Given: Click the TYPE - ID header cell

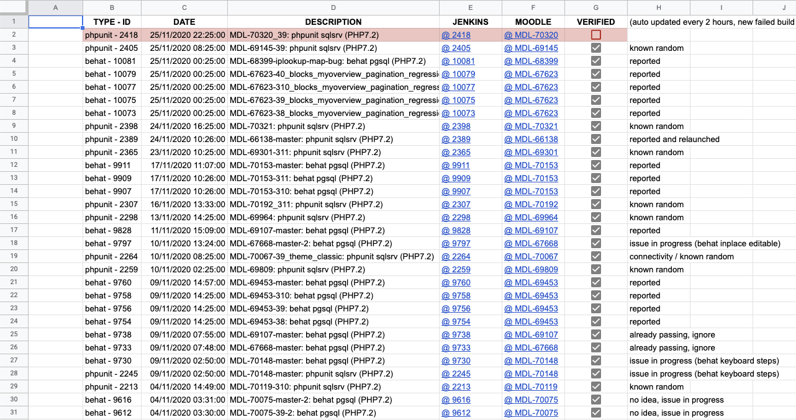Looking at the screenshot, I should pyautogui.click(x=112, y=22).
